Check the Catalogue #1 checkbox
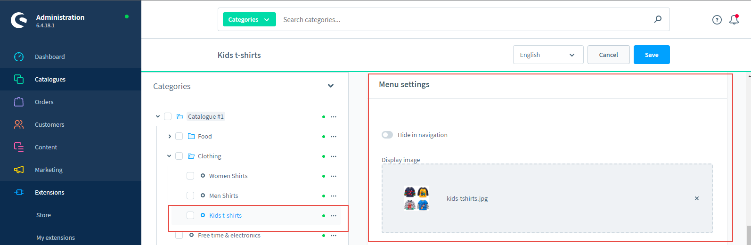 pos(168,116)
